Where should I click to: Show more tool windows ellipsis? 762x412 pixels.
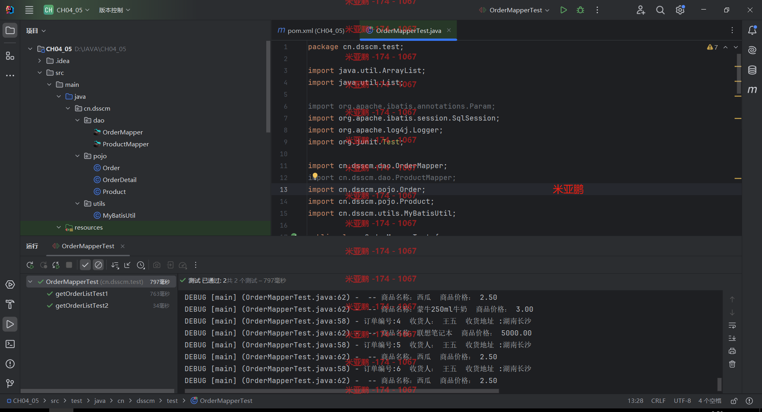[10, 75]
